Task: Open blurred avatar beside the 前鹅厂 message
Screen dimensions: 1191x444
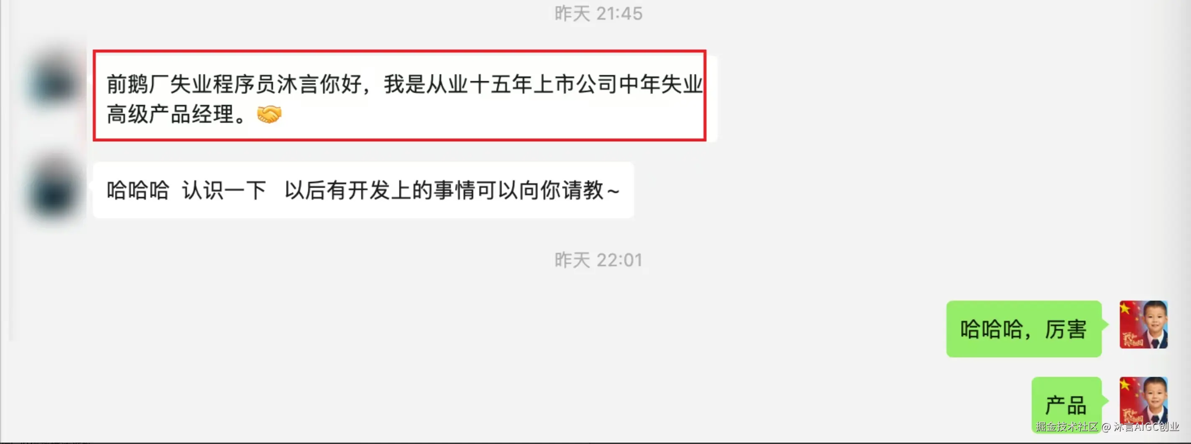Action: (x=54, y=82)
